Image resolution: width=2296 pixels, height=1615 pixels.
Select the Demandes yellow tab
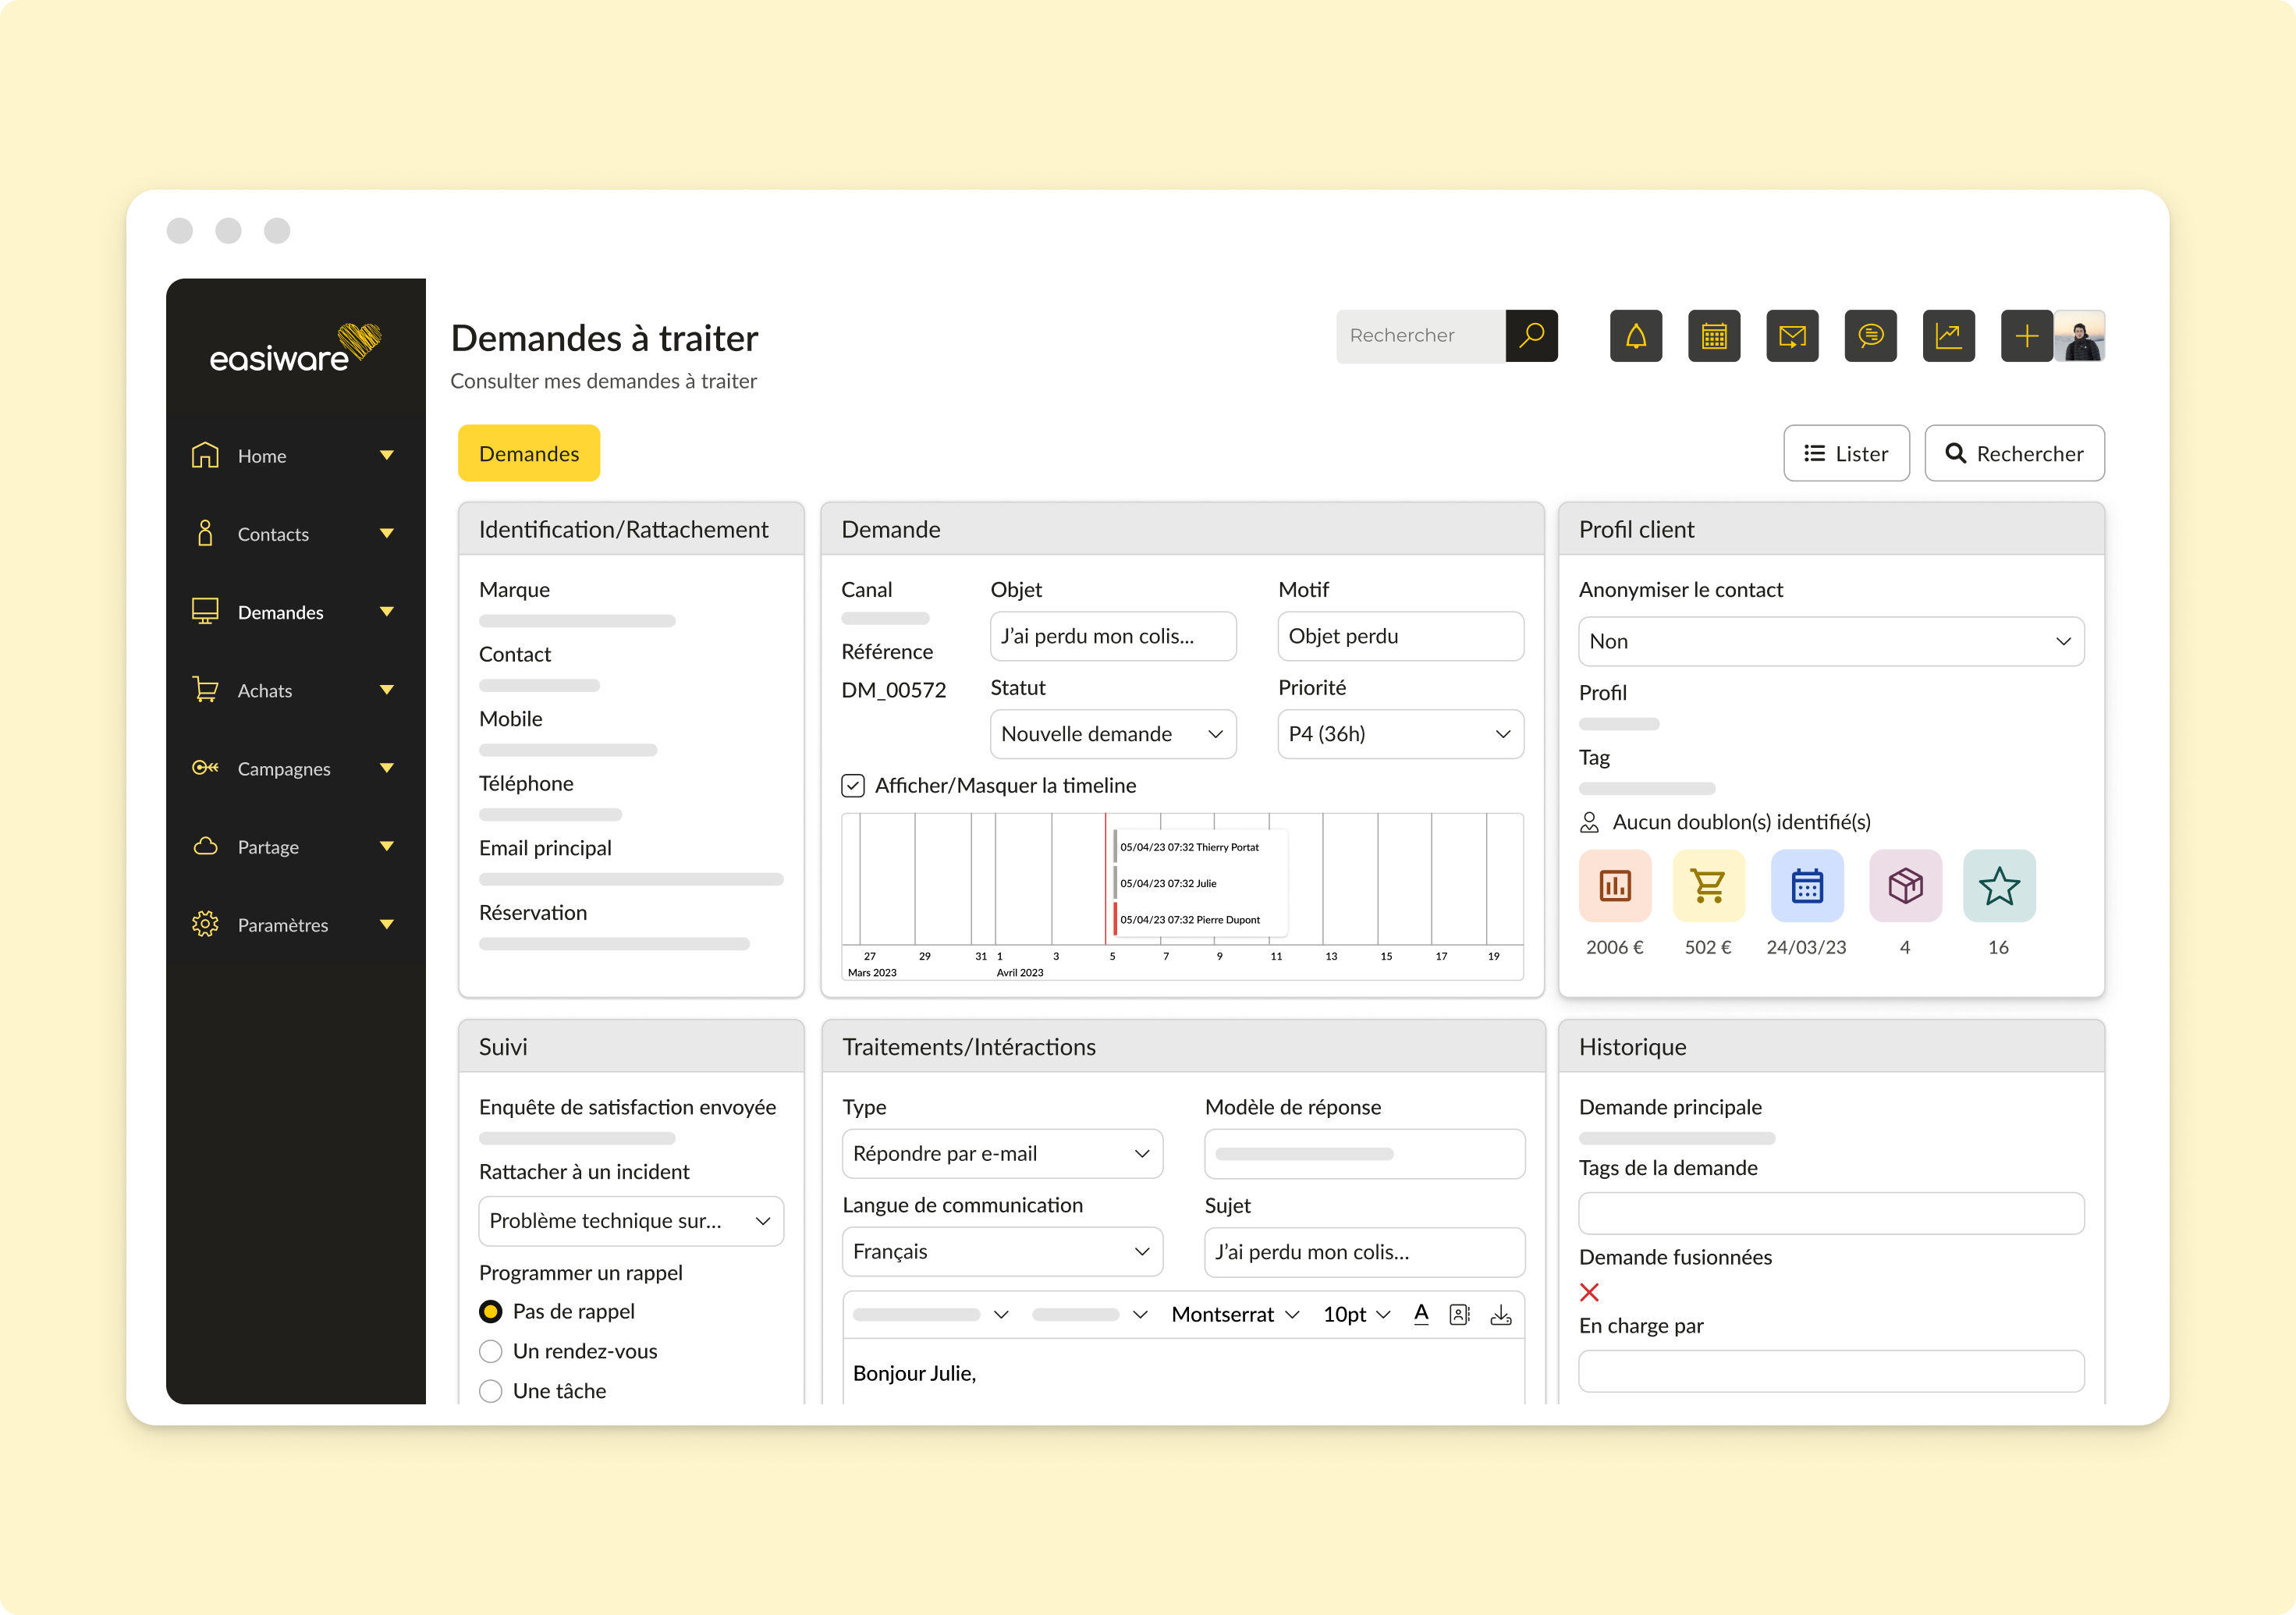(528, 453)
